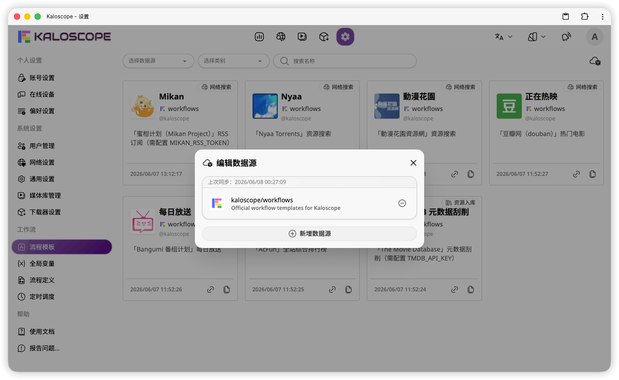Image resolution: width=619 pixels, height=380 pixels.
Task: Click the 每日放送 card thumbnail
Action: pyautogui.click(x=143, y=222)
